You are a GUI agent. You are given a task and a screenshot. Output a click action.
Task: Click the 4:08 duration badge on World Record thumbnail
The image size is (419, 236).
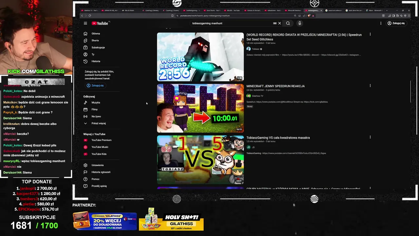pyautogui.click(x=239, y=78)
